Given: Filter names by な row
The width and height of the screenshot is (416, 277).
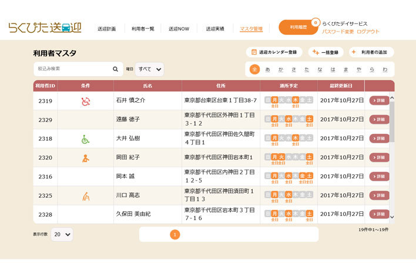Looking at the screenshot, I should click(320, 69).
